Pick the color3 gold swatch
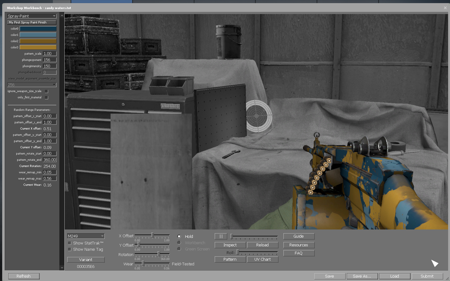This screenshot has height=281, width=450. (x=38, y=47)
